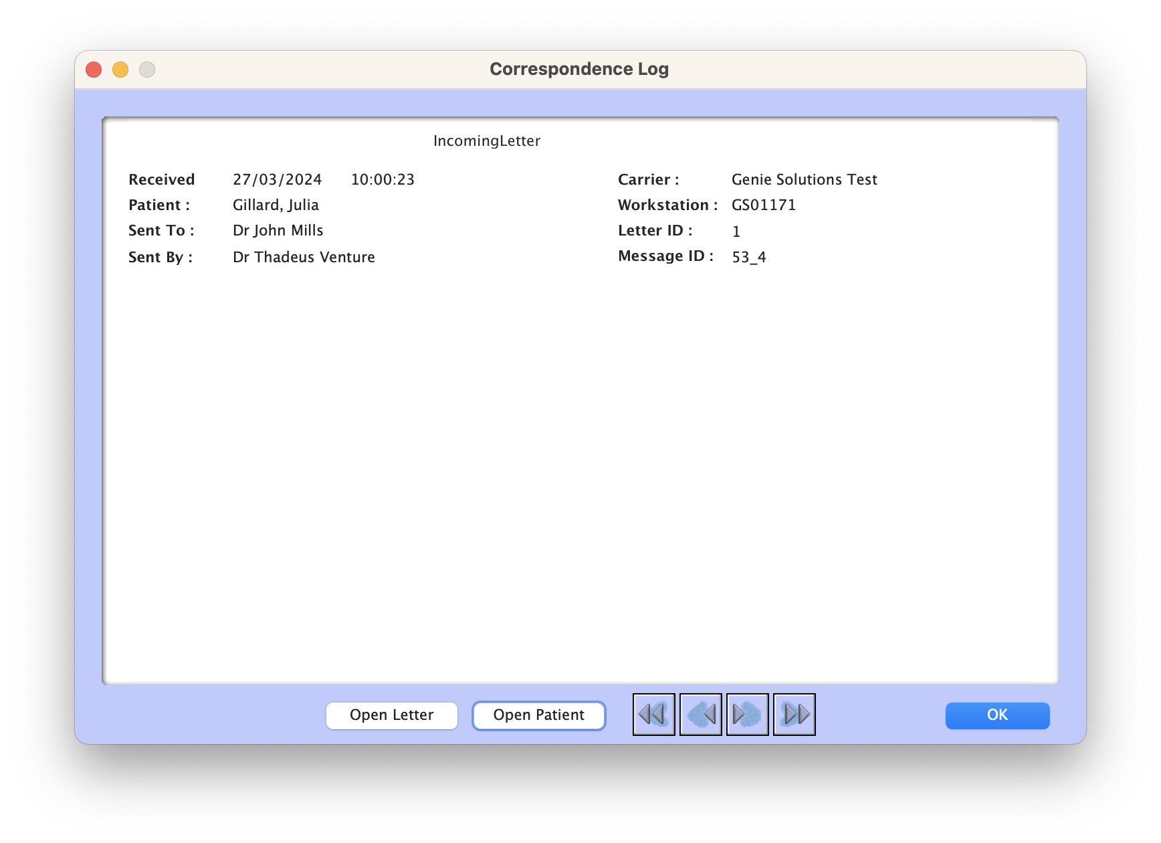Select the IncomingLetter heading
Image resolution: width=1161 pixels, height=843 pixels.
click(487, 140)
